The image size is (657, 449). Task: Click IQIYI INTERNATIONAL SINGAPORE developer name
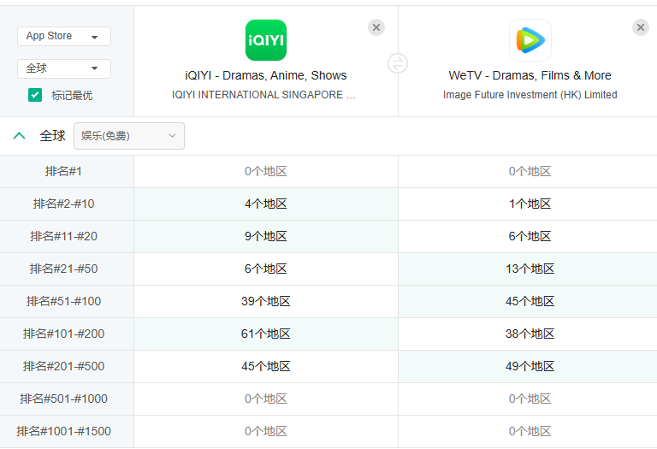263,95
